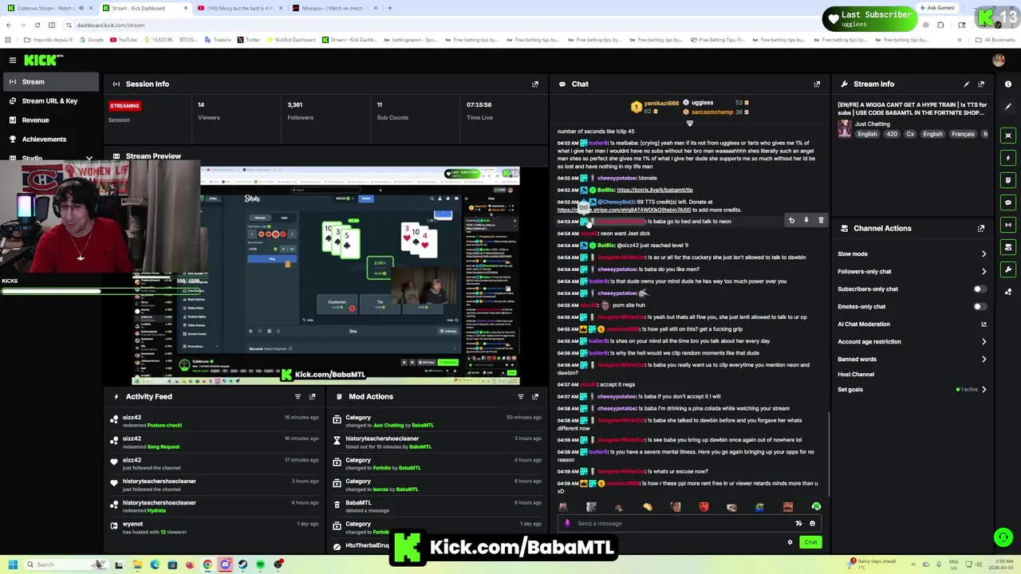Open the emoji picker in chat
The width and height of the screenshot is (1021, 574).
pyautogui.click(x=812, y=524)
